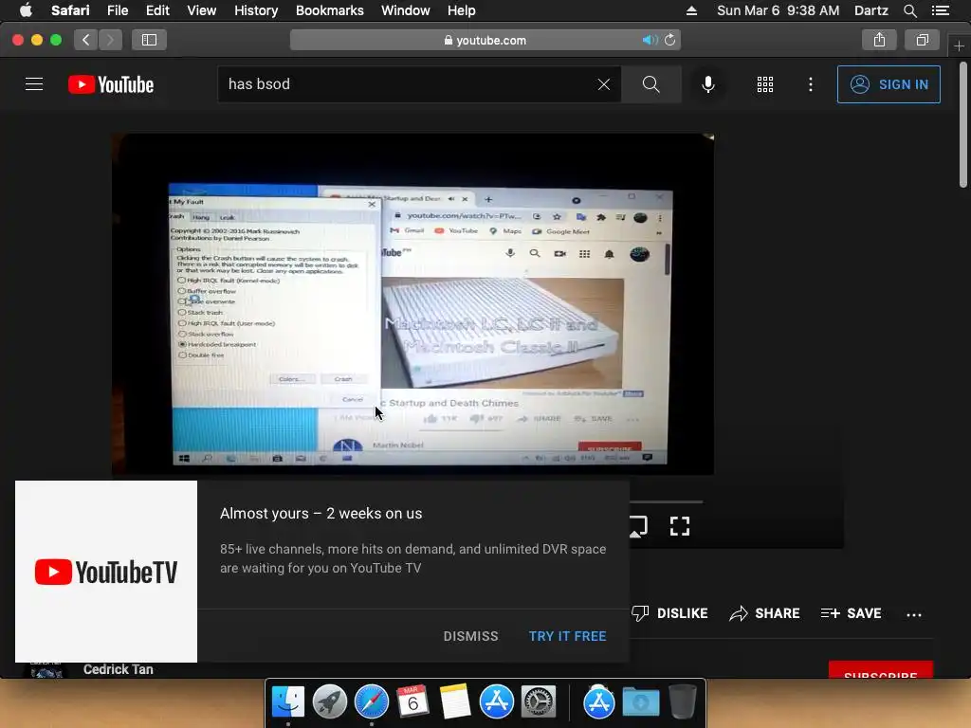Go to YouTube home via logo
The height and width of the screenshot is (728, 971).
111,84
